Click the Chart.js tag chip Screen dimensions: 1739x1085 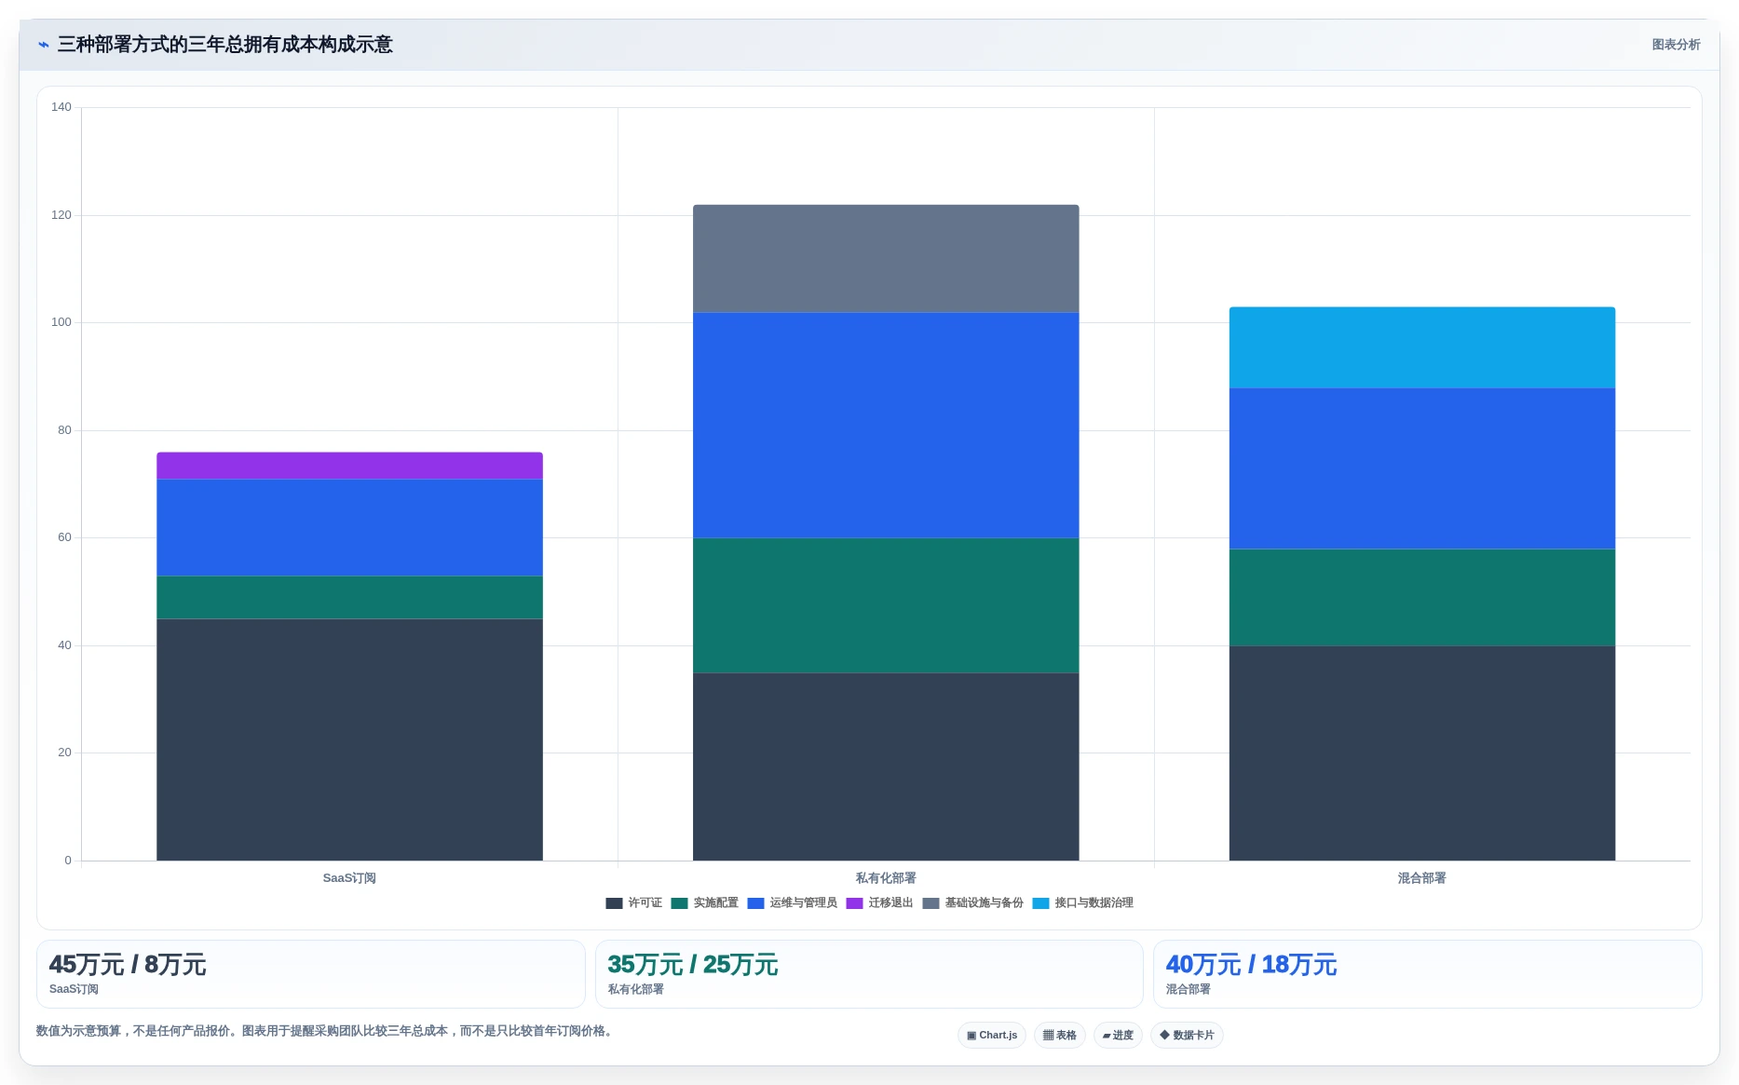[x=992, y=1035]
